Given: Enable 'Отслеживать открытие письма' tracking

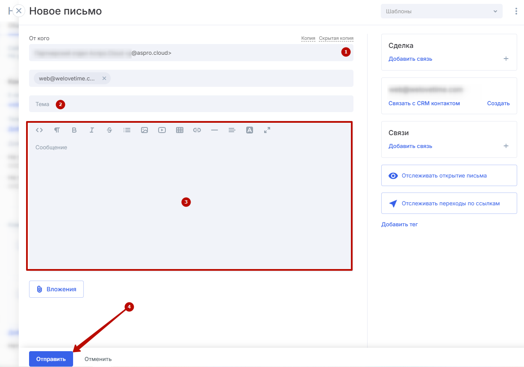Looking at the screenshot, I should pyautogui.click(x=449, y=175).
